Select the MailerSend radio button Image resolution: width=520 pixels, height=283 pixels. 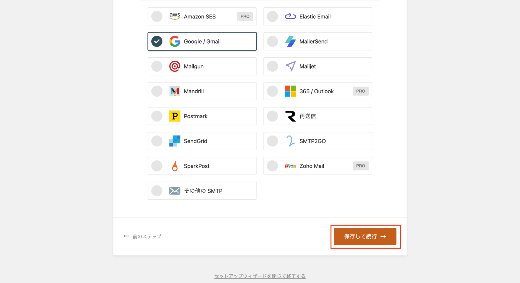tap(272, 41)
